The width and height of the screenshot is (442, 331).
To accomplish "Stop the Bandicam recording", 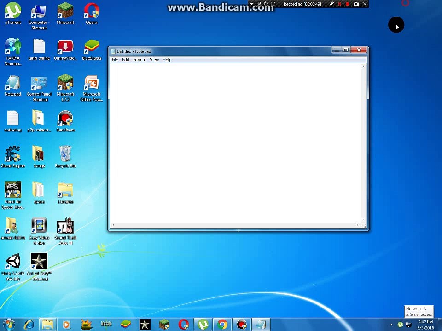I will click(348, 4).
